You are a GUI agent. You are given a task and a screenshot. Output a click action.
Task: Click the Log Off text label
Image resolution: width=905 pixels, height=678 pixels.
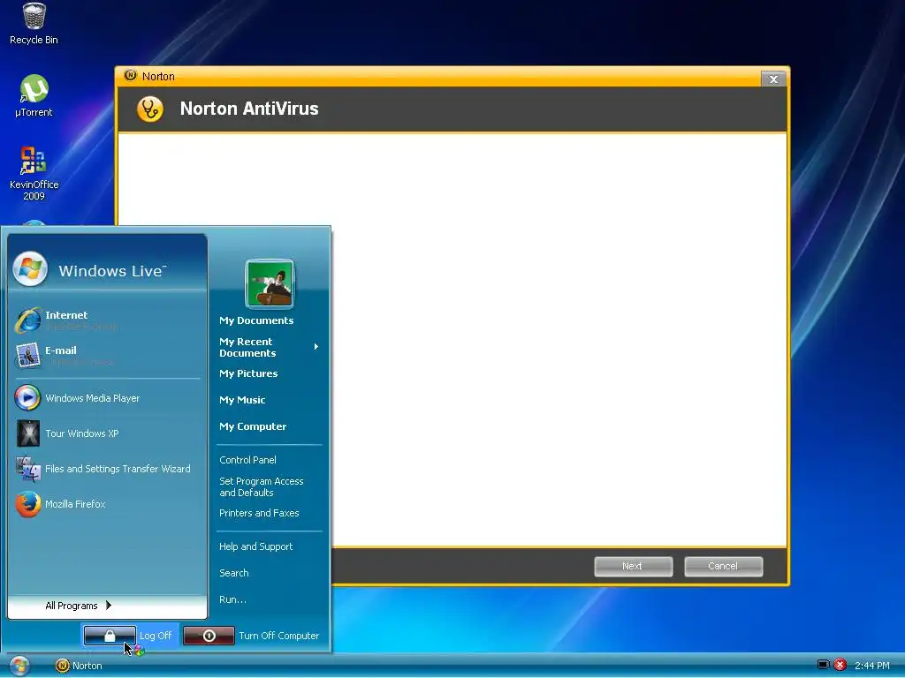click(156, 636)
